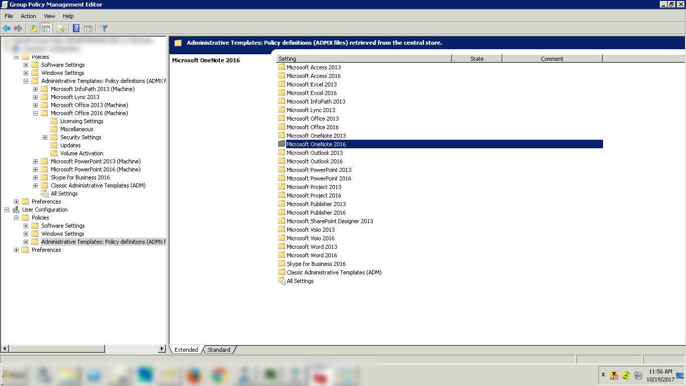Select Microsoft SharePoint Designer 2013 in list

329,221
